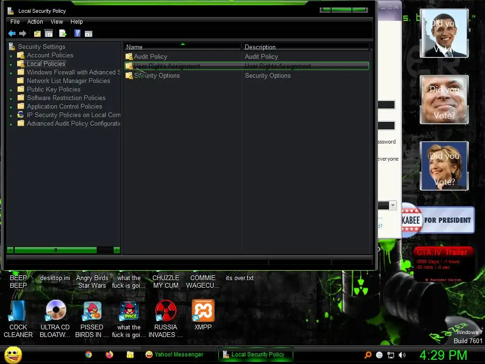Click the 'FOR PRESIDENT' campaign banner gadget
The width and height of the screenshot is (485, 364).
click(x=438, y=220)
